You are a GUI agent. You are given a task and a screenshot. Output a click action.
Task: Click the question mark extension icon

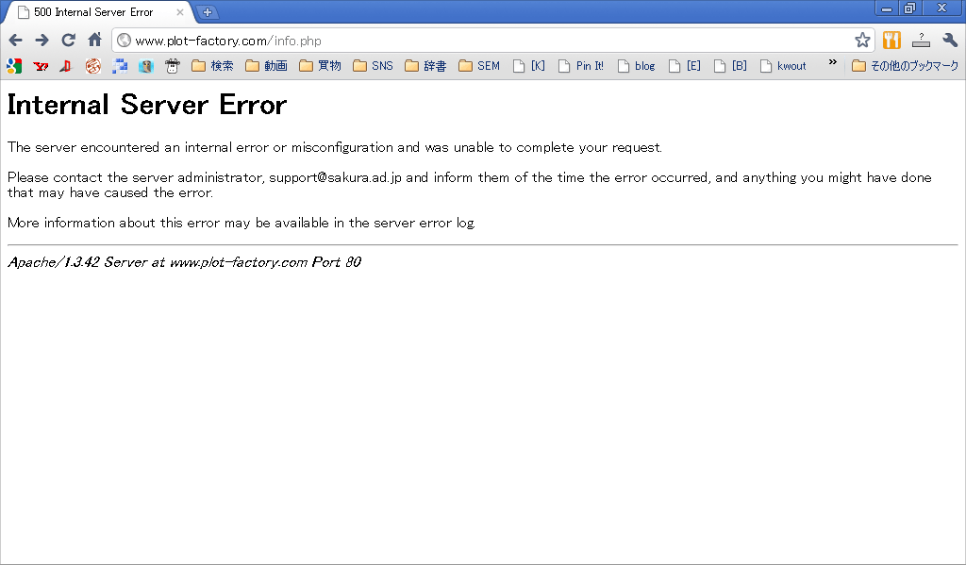(x=921, y=41)
